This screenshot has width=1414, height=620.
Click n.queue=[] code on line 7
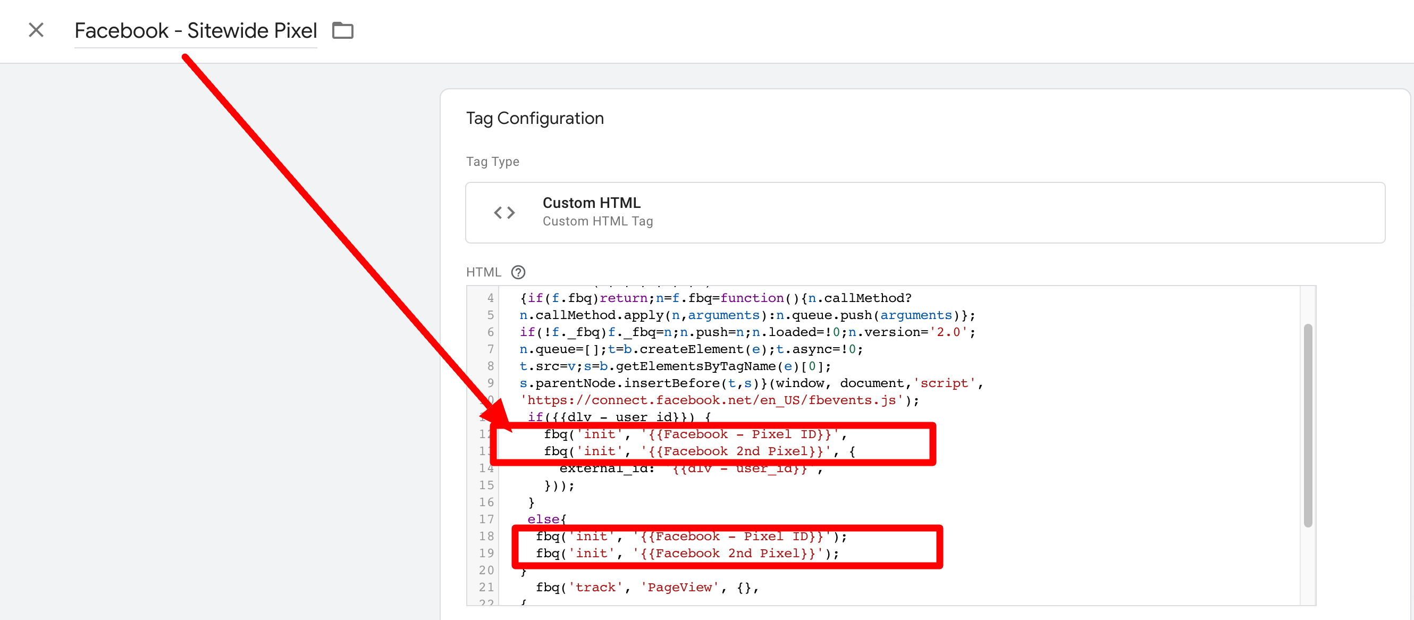point(559,349)
